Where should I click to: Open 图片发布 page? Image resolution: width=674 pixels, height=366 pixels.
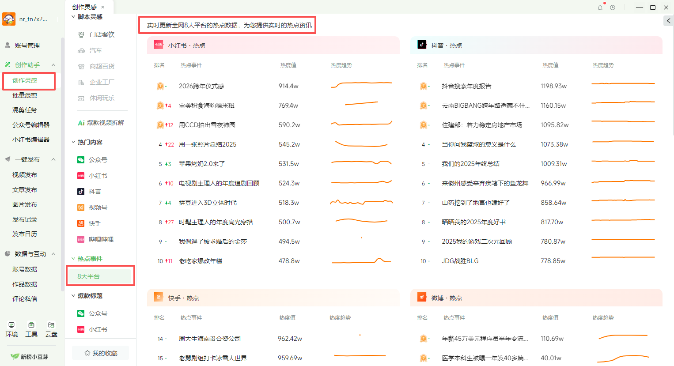(25, 204)
